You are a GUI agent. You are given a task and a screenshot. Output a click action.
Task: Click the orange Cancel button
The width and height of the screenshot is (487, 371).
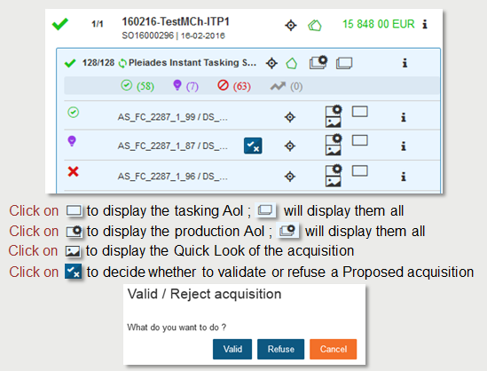pos(334,349)
